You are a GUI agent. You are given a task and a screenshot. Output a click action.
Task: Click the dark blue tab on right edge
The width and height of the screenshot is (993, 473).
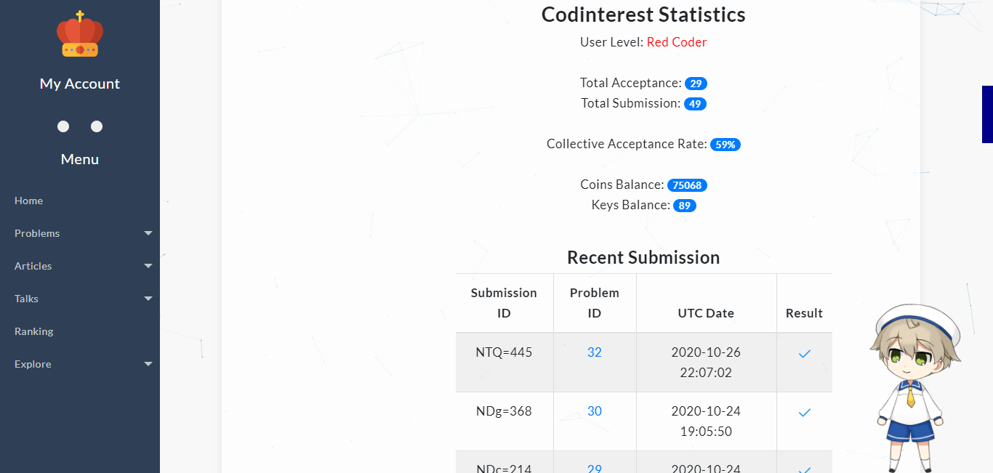(x=987, y=114)
